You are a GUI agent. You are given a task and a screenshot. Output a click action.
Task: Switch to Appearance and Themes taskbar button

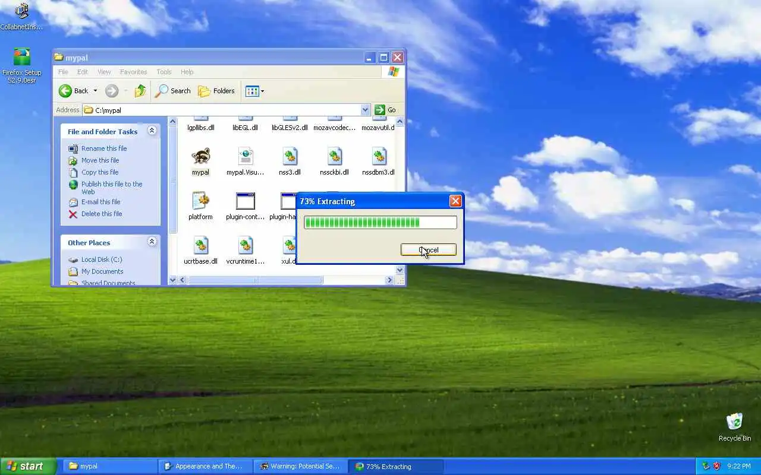pos(205,466)
